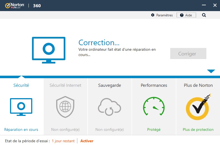The image size is (220, 145).
Task: Click the "Correction..." heading
Action: [99, 43]
